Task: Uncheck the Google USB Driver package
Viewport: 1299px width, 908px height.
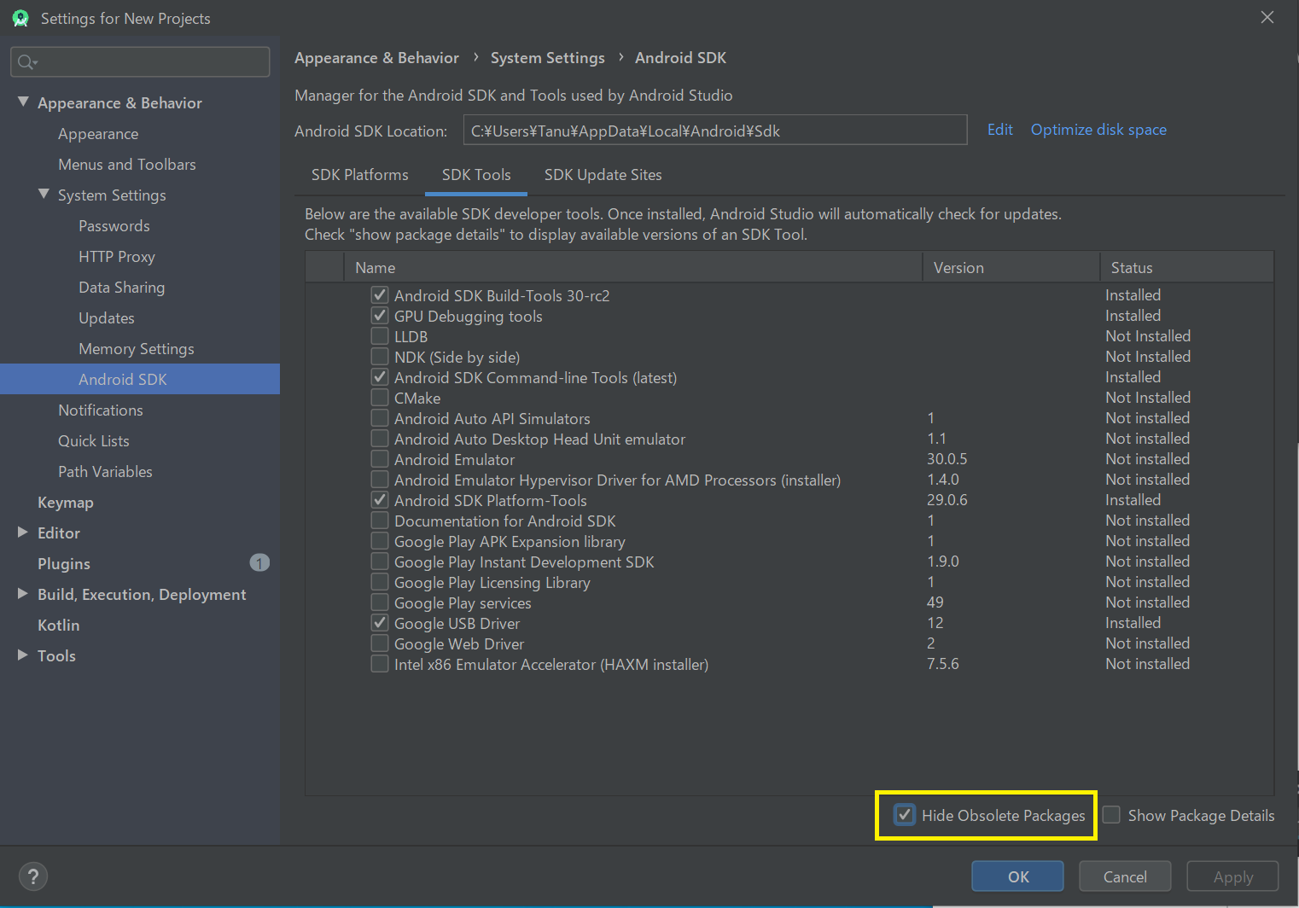Action: (x=380, y=623)
